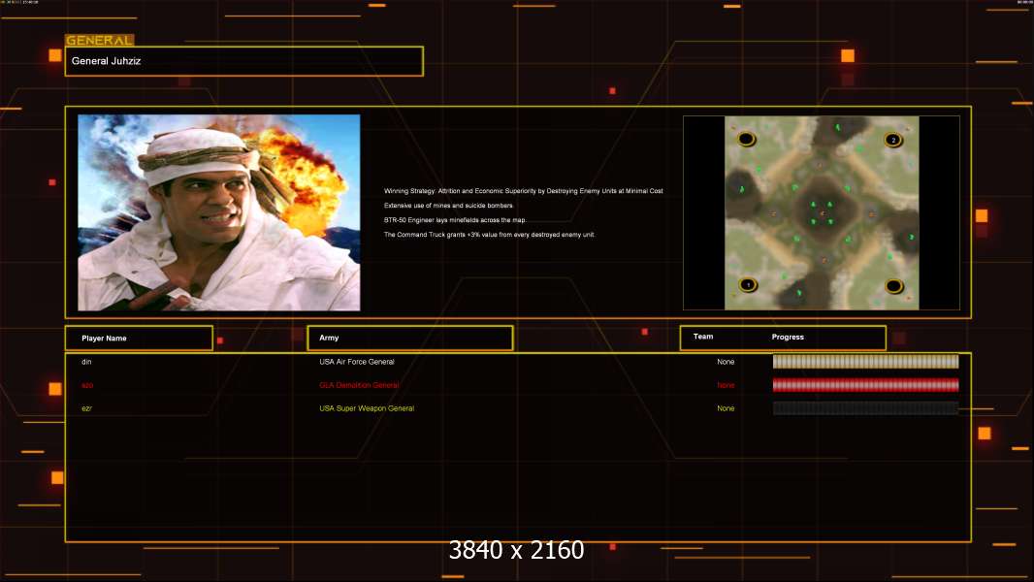Viewport: 1034px width, 582px height.
Task: Click the Winning Strategy description line
Action: pos(524,191)
